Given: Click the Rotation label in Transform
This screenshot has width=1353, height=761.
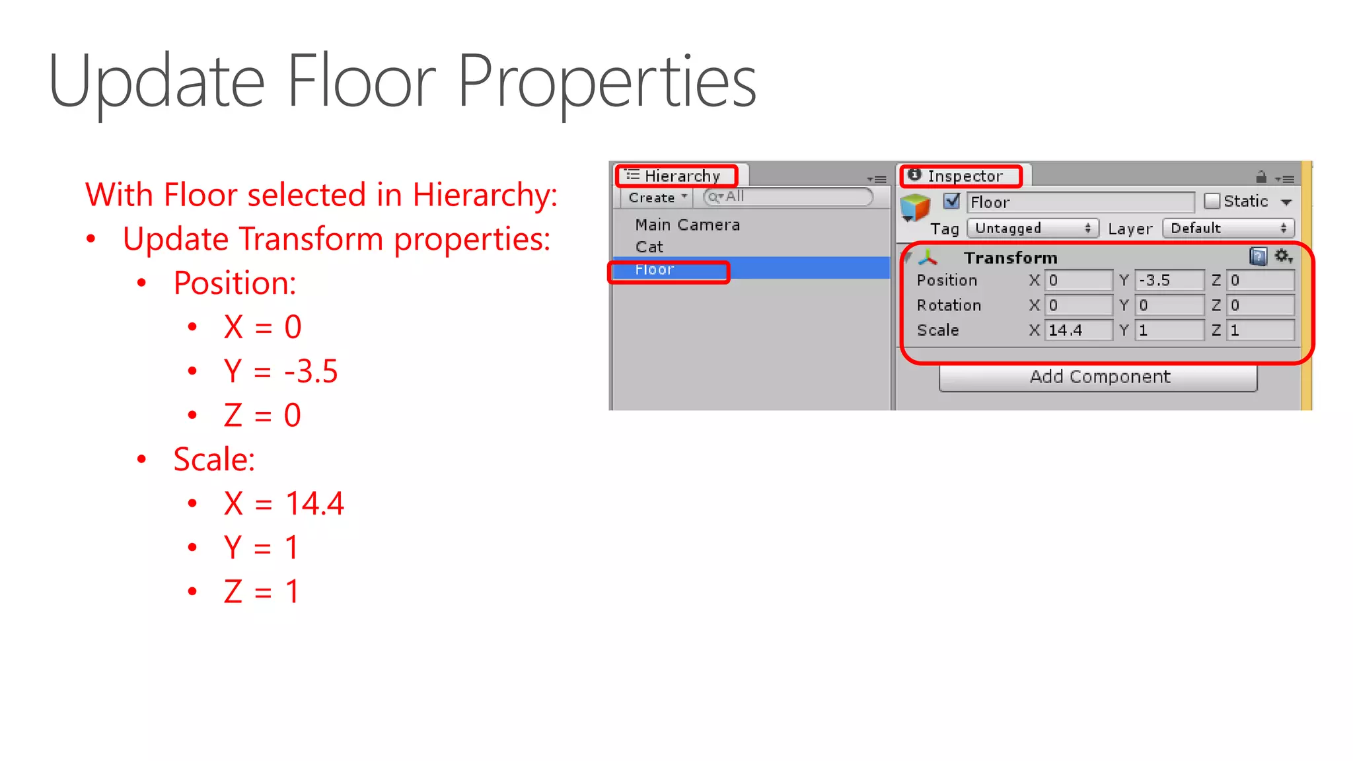Looking at the screenshot, I should 949,305.
